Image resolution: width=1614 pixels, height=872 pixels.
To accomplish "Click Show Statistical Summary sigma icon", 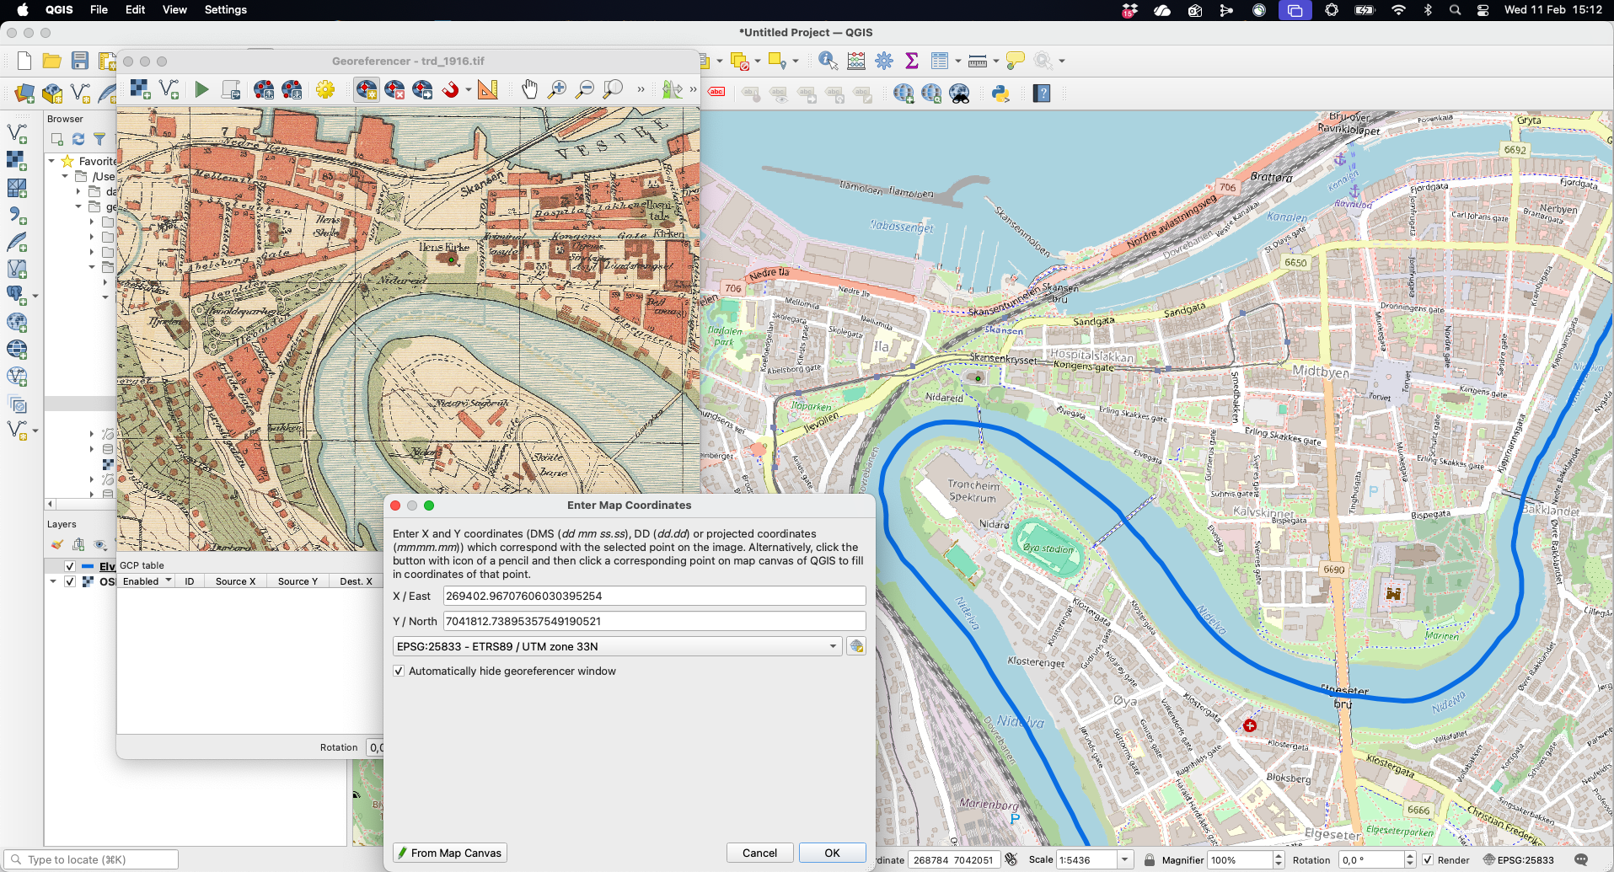I will [911, 61].
